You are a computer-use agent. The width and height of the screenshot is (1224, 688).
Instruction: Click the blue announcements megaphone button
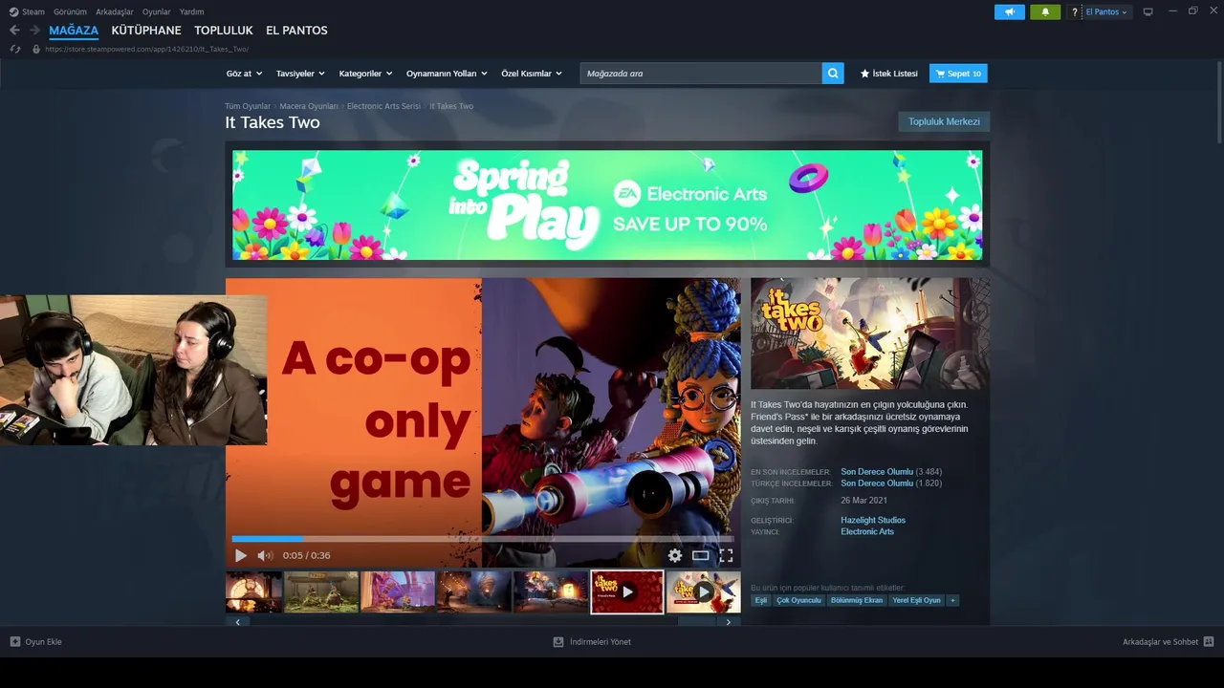pos(1010,11)
